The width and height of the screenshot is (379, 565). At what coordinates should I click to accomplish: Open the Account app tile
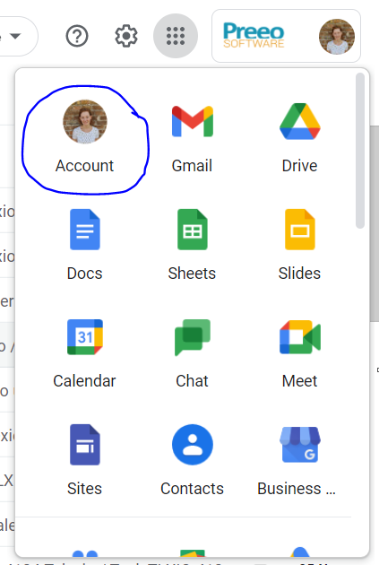84,138
